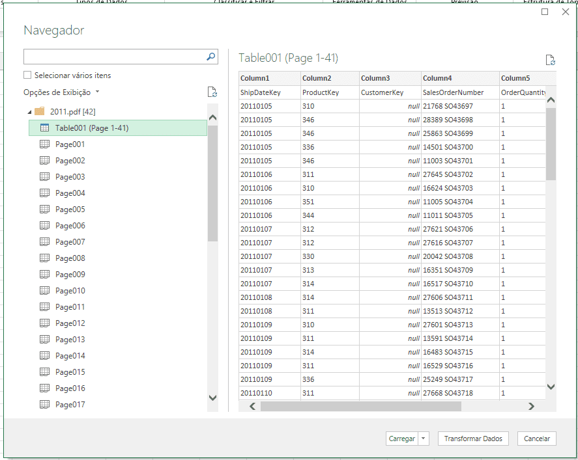Click the search magnifier icon
The height and width of the screenshot is (460, 578).
pyautogui.click(x=211, y=57)
